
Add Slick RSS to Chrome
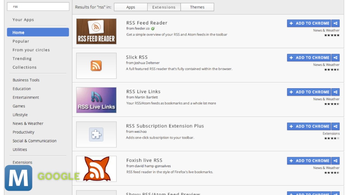(309, 58)
